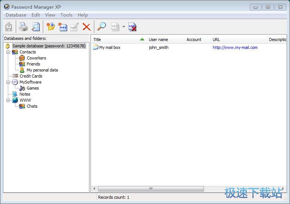Image resolution: width=290 pixels, height=204 pixels.
Task: Click the Friends folder icon
Action: tap(22, 64)
